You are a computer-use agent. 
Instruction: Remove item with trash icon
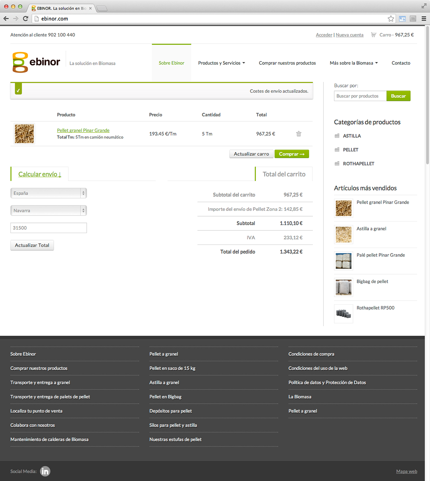tap(299, 134)
